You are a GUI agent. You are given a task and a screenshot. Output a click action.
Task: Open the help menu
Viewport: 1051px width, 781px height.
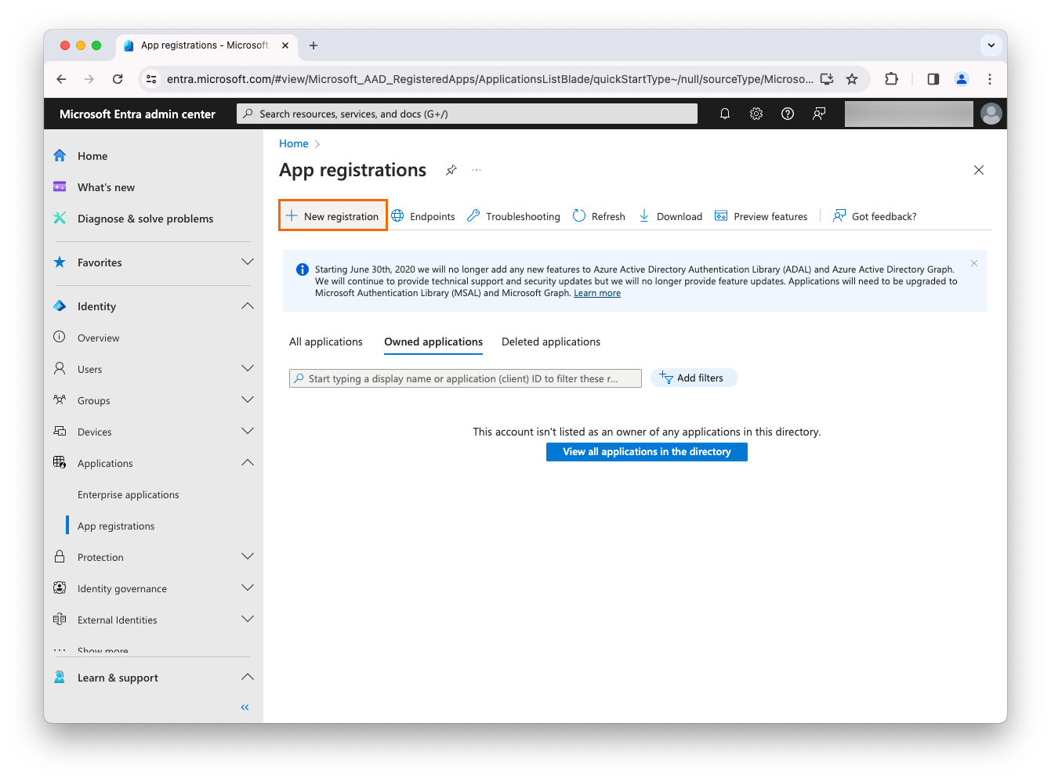[x=787, y=114]
